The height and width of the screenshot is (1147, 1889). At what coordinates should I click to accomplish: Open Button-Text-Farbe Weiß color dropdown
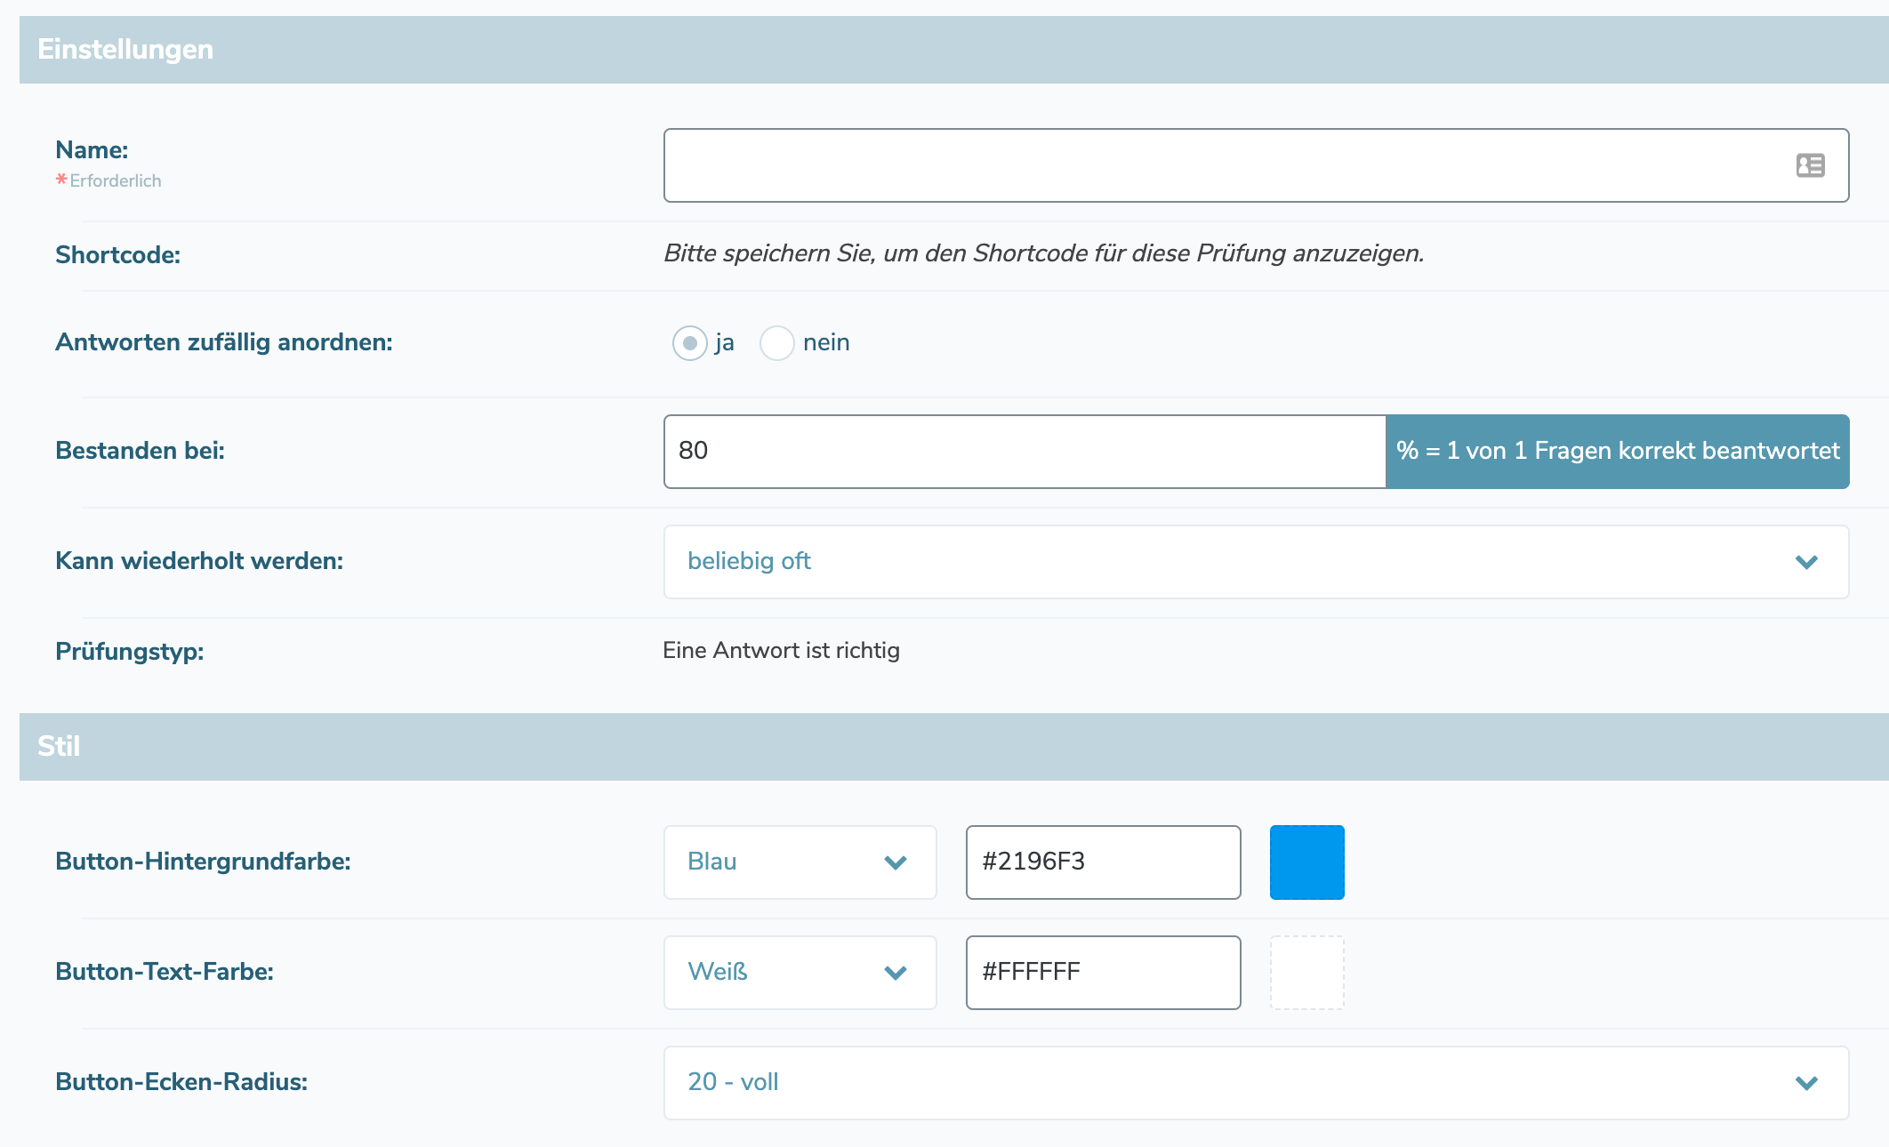pyautogui.click(x=783, y=973)
